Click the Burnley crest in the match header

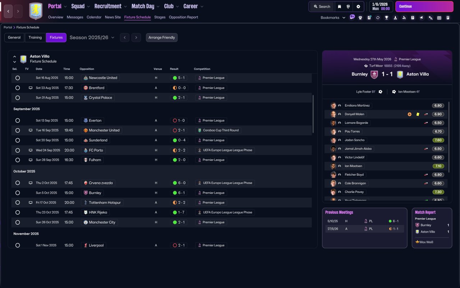374,75
